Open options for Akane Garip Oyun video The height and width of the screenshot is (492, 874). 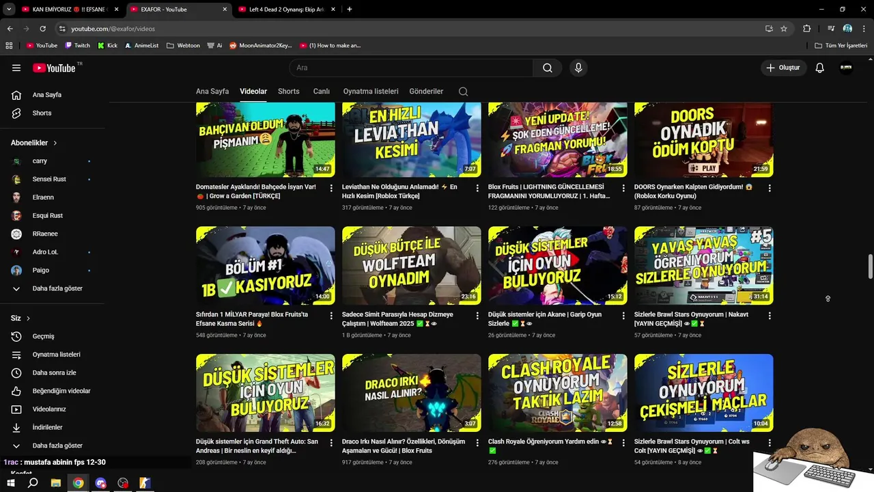pyautogui.click(x=623, y=316)
